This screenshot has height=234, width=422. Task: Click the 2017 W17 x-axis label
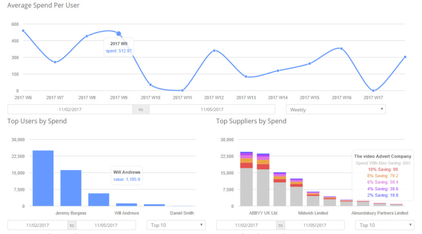[x=373, y=98]
